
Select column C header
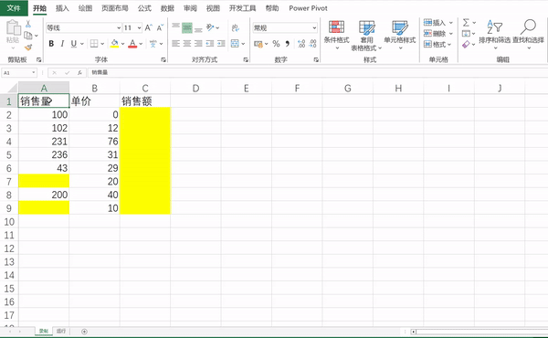point(145,88)
